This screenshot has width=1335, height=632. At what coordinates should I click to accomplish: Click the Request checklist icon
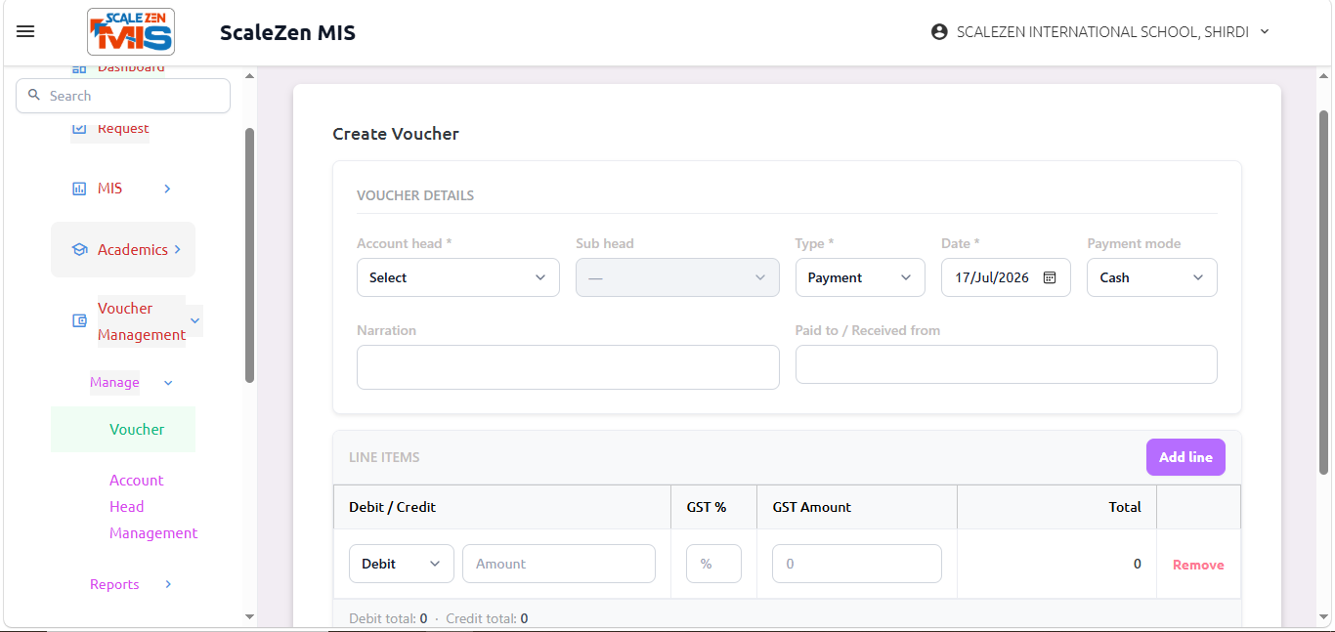point(79,128)
